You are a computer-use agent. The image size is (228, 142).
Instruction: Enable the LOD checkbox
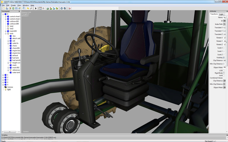[224, 70]
